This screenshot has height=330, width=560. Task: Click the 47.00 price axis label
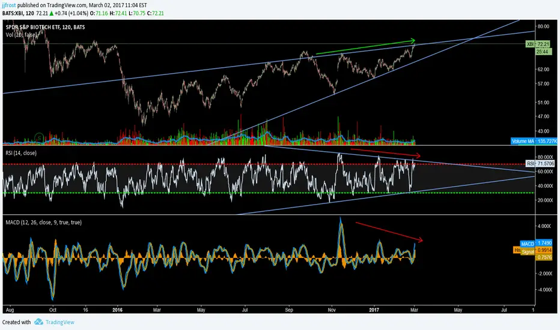click(543, 116)
